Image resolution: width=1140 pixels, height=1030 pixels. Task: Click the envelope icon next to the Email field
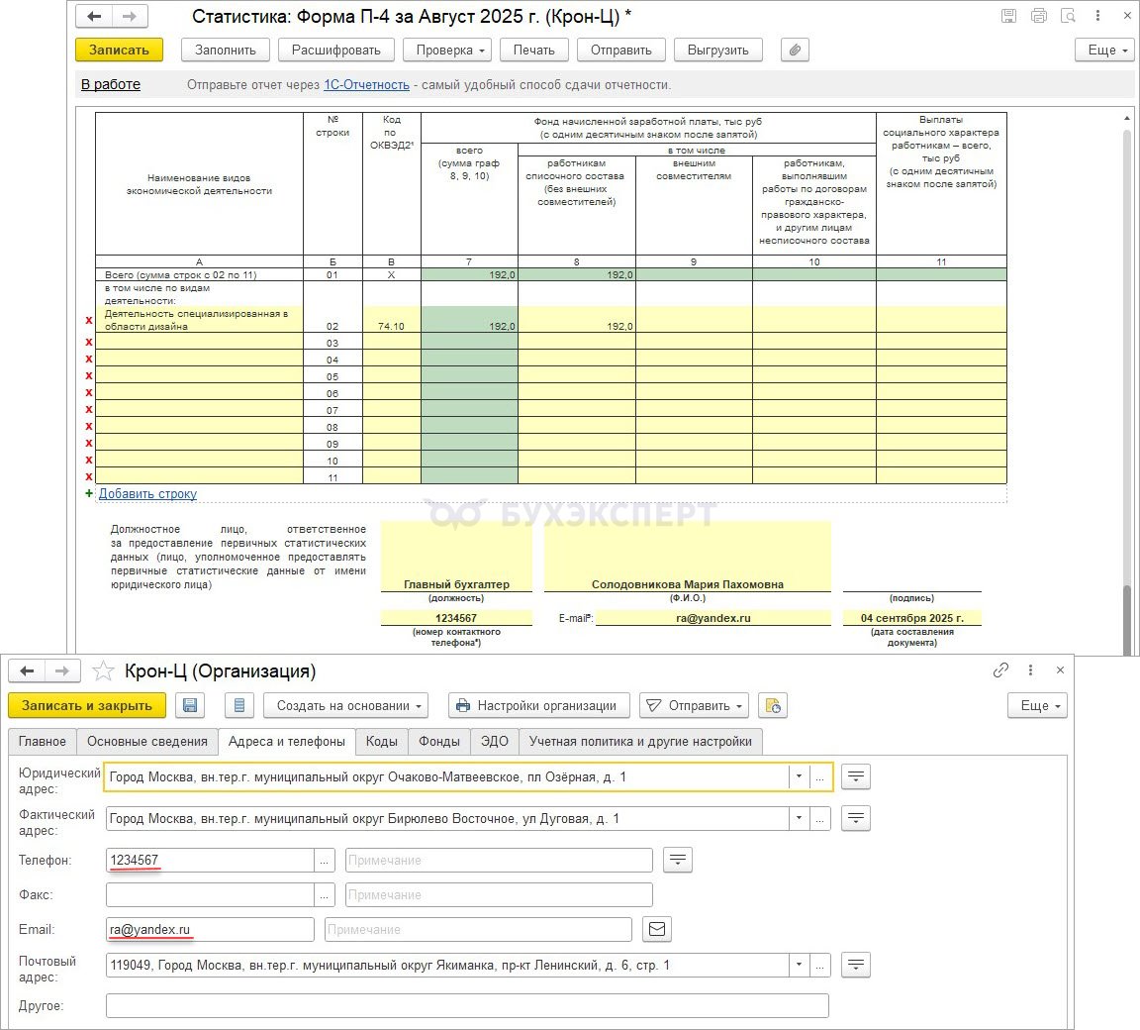click(x=657, y=929)
